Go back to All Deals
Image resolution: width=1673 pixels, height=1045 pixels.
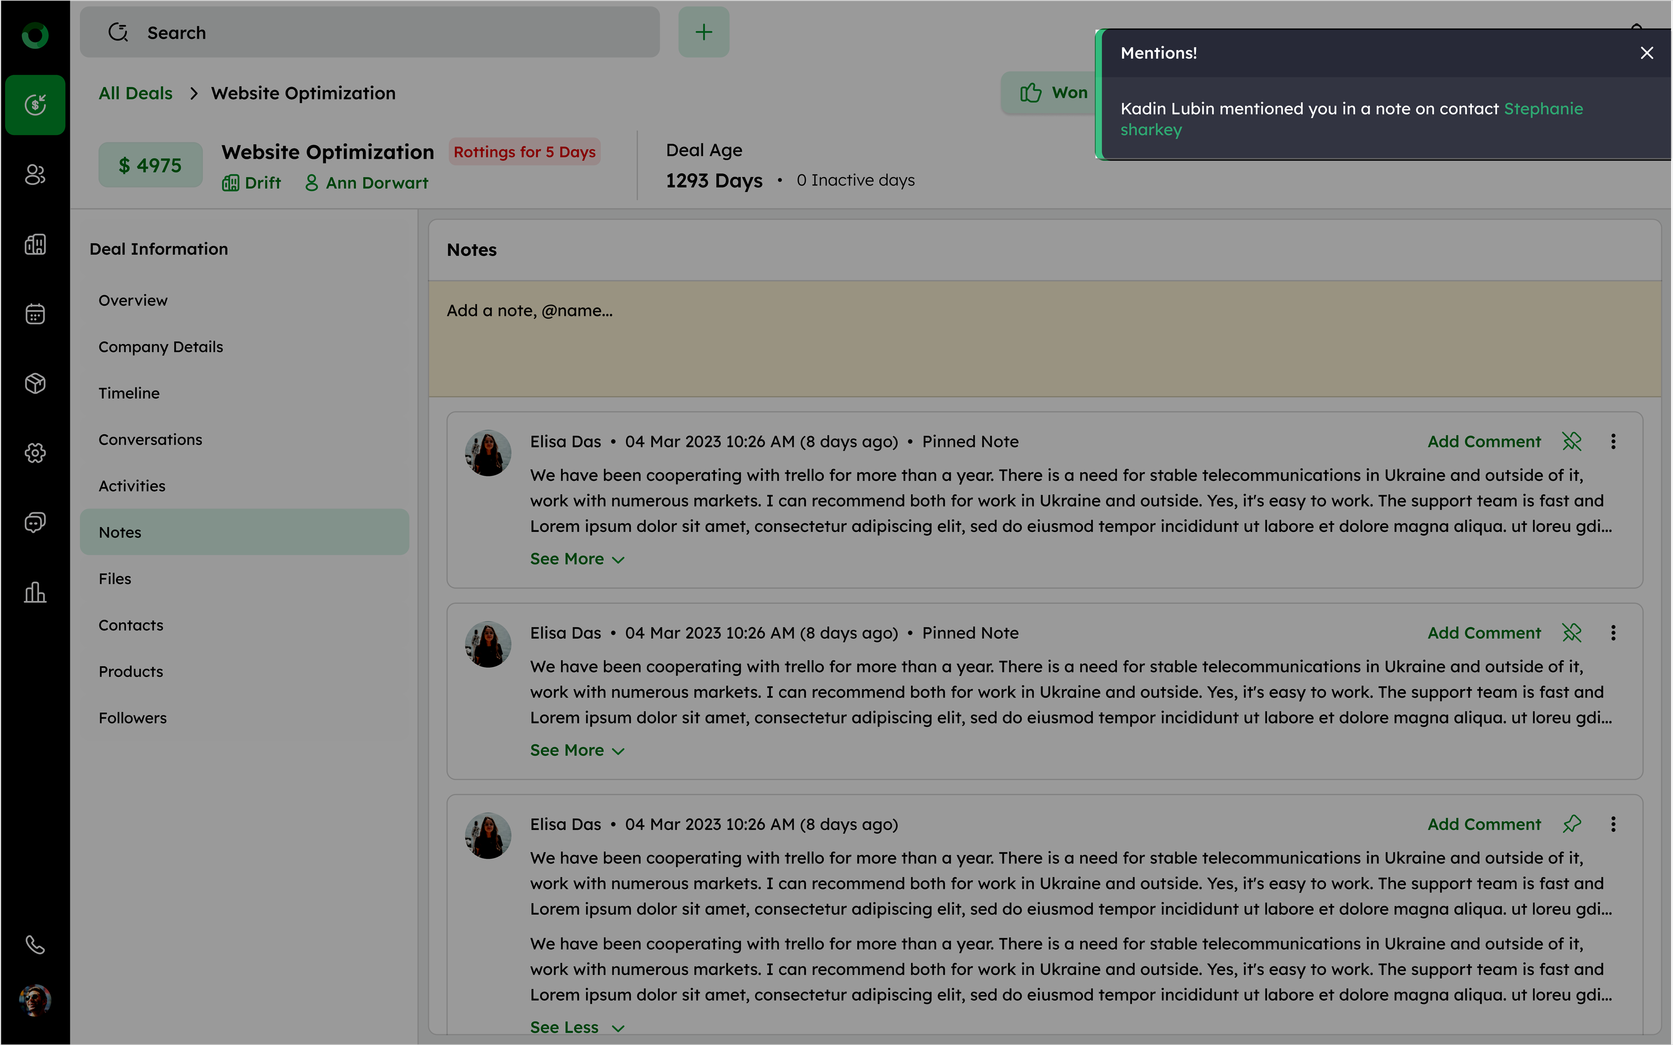[136, 93]
